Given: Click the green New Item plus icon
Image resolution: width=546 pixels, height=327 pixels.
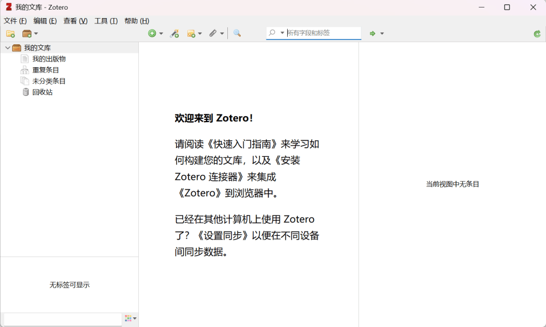Looking at the screenshot, I should point(152,34).
